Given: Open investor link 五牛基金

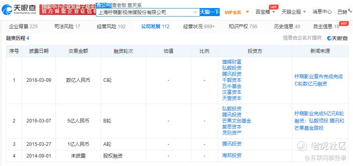Looking at the screenshot, I should 232,86.
